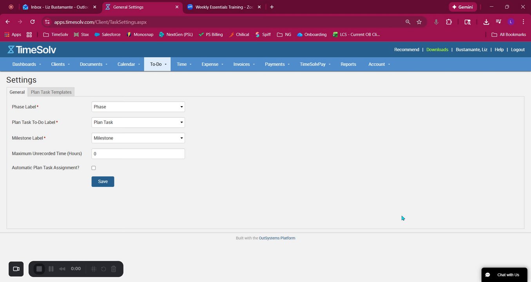Open the NG bookmarks folder
This screenshot has width=531, height=282.
284,34
